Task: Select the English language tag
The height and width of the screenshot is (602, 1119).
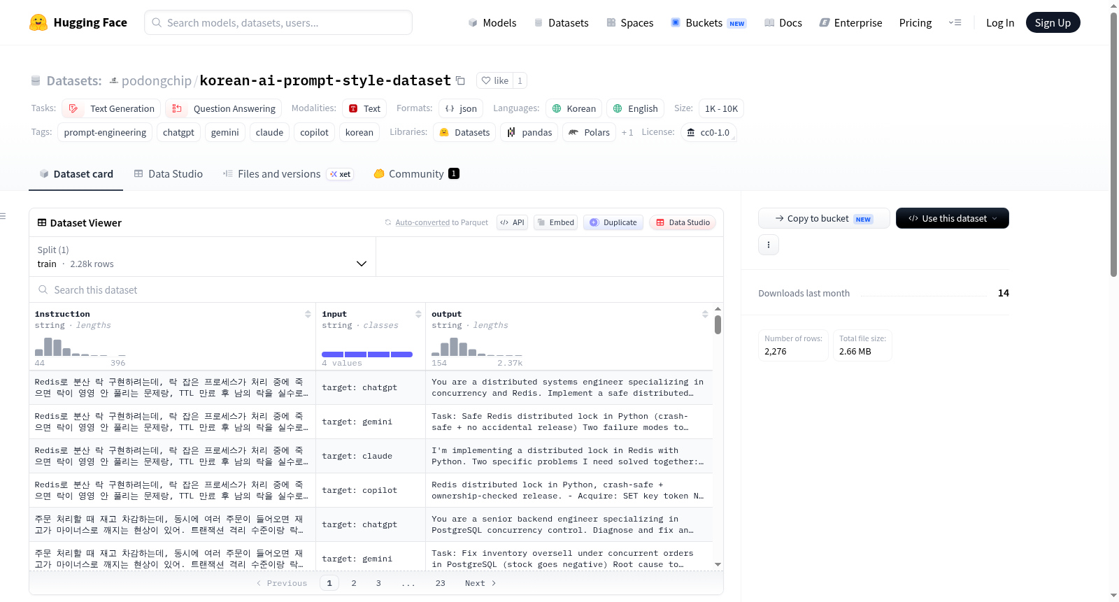Action: click(x=635, y=108)
